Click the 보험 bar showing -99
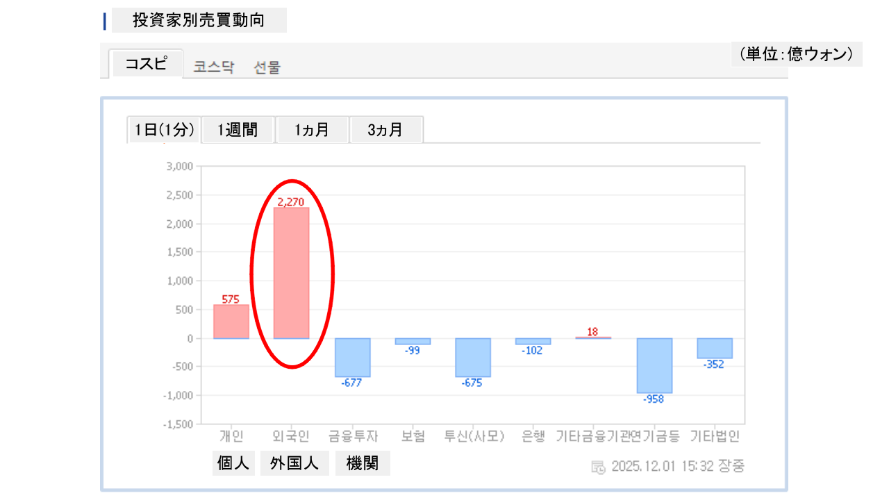 413,341
